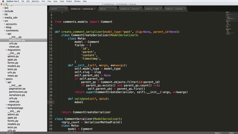Open admin.py in the posts folder

coord(13,114)
